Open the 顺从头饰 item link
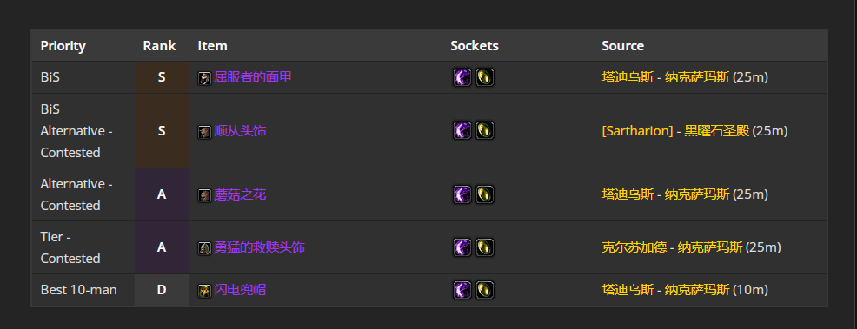Image resolution: width=857 pixels, height=329 pixels. click(x=240, y=131)
